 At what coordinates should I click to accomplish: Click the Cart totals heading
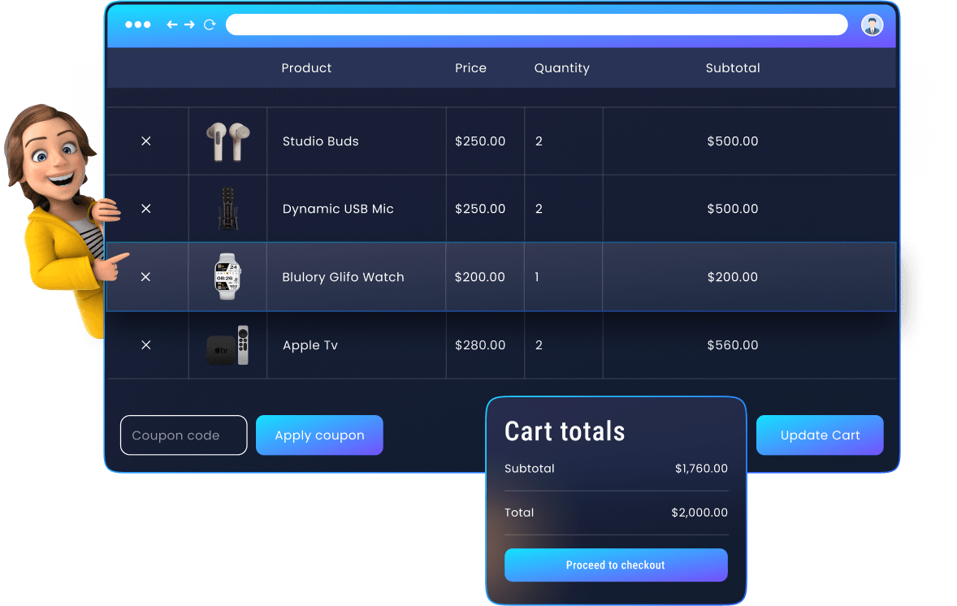pyautogui.click(x=565, y=431)
